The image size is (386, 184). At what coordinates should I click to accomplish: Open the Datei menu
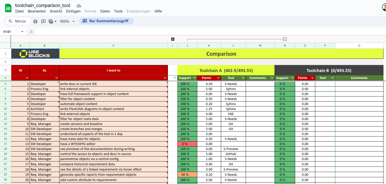20,11
